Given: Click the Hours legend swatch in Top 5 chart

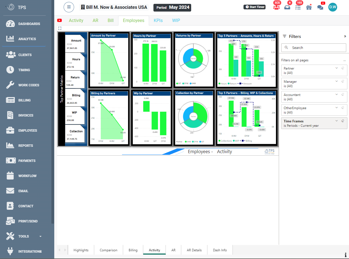Looking at the screenshot, I should pyautogui.click(x=220, y=84).
